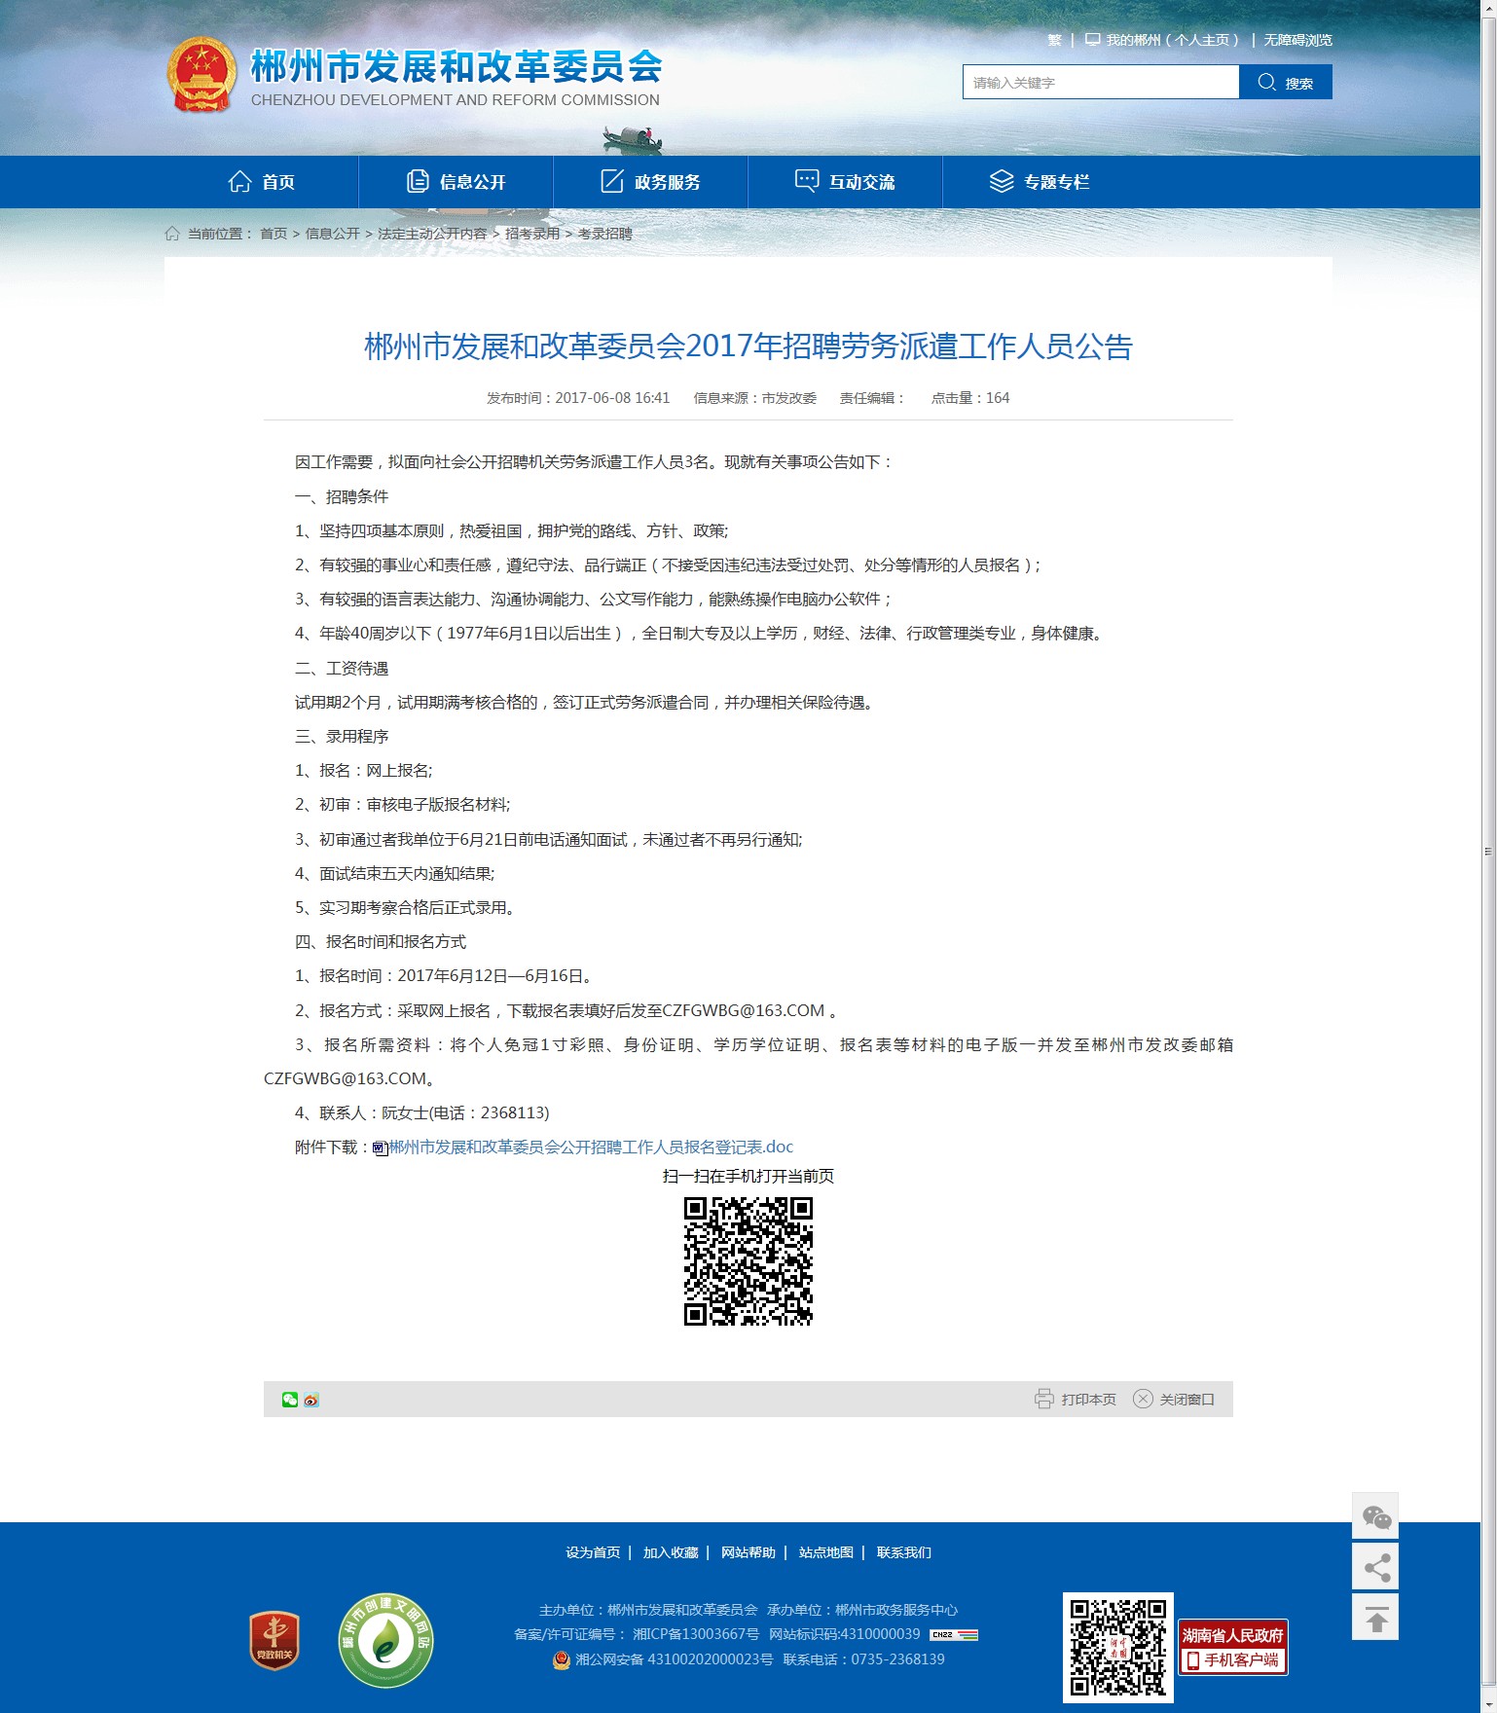The image size is (1497, 1713).
Task: Go to 法定主动公开内容 in breadcrumb
Action: (432, 234)
